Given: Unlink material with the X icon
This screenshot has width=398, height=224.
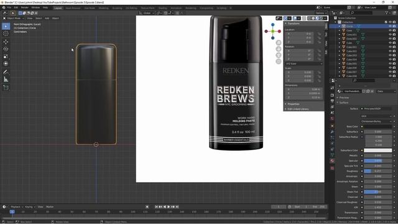Looking at the screenshot, I should click(x=372, y=91).
